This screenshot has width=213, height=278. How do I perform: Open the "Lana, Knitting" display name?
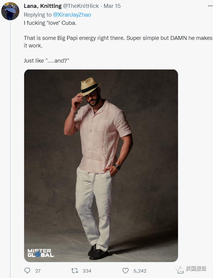[43, 6]
